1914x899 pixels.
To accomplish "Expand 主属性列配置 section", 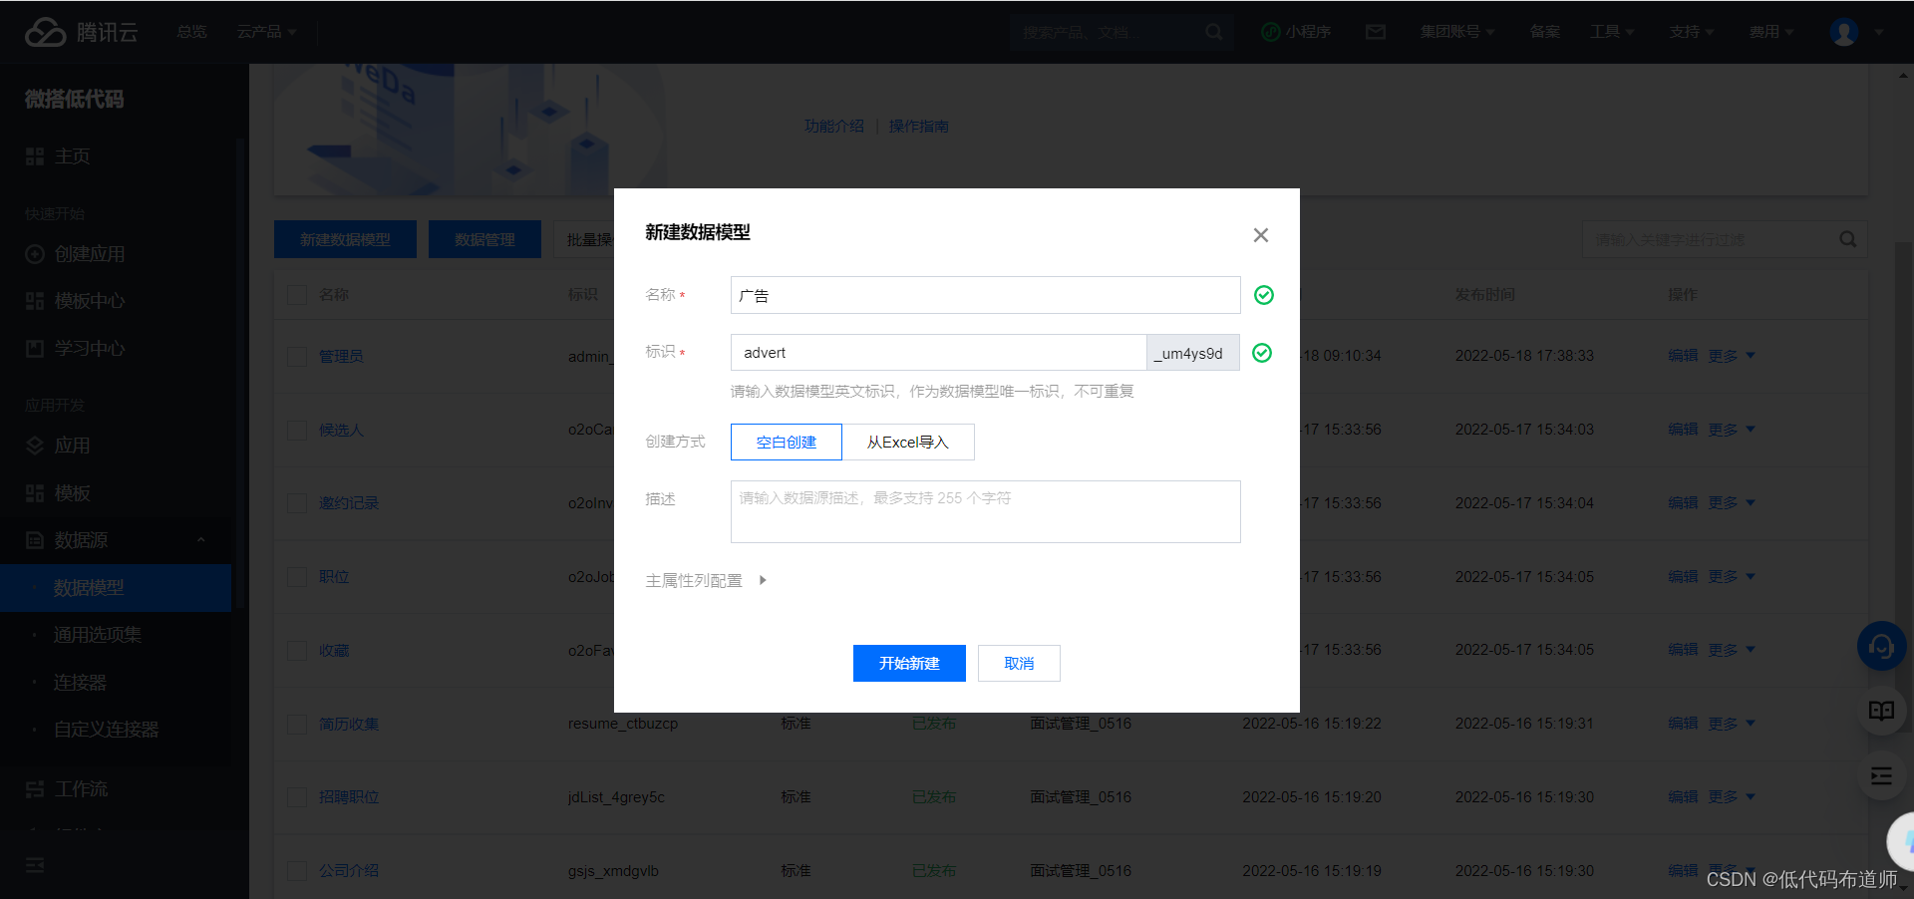I will [706, 580].
